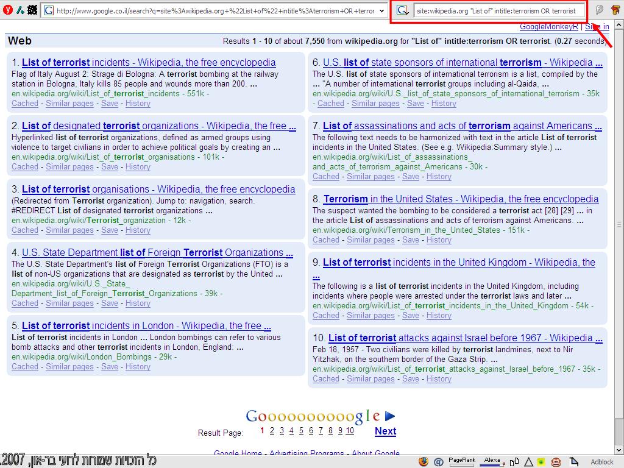Open result 4 U.S. State Department list link
624x468 pixels.
point(157,252)
